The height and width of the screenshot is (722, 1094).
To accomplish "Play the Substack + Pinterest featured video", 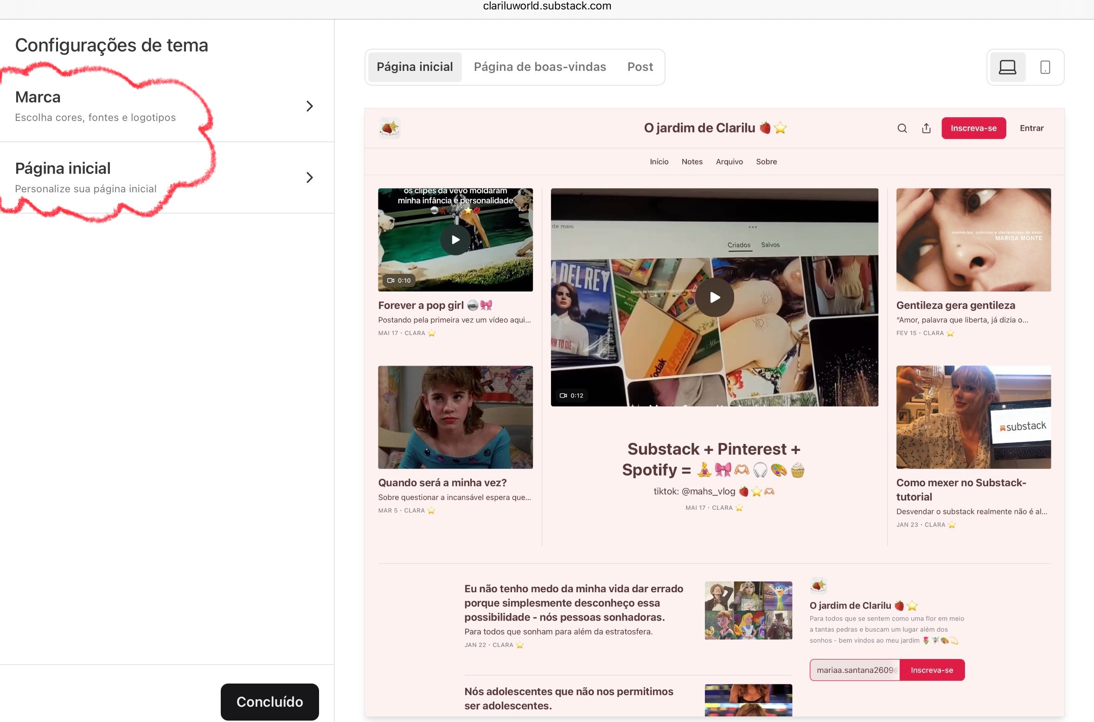I will 714,297.
